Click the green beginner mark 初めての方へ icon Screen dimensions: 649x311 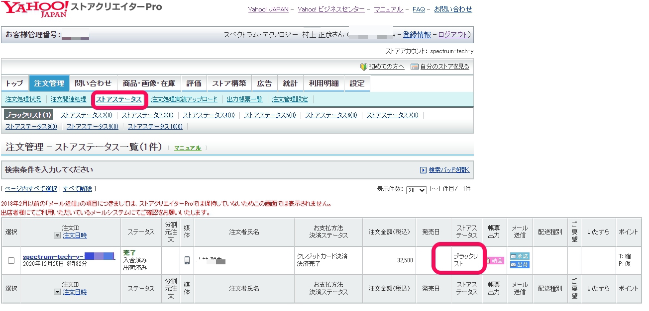pyautogui.click(x=363, y=67)
